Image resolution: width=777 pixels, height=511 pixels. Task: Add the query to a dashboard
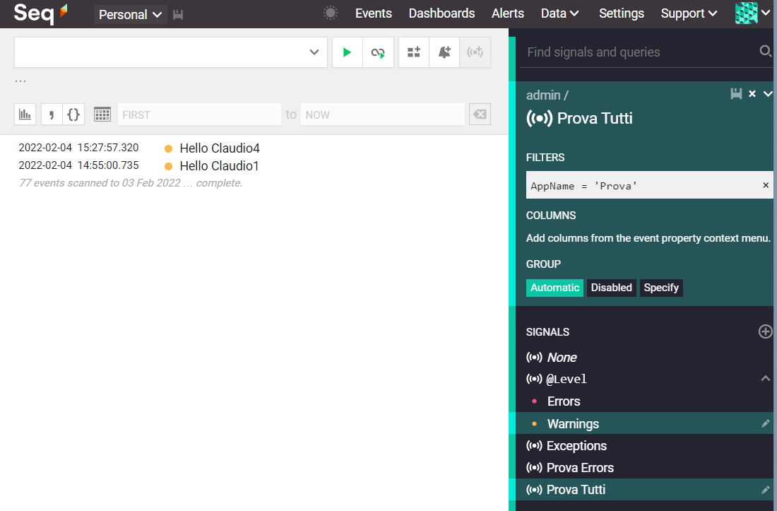pyautogui.click(x=413, y=52)
